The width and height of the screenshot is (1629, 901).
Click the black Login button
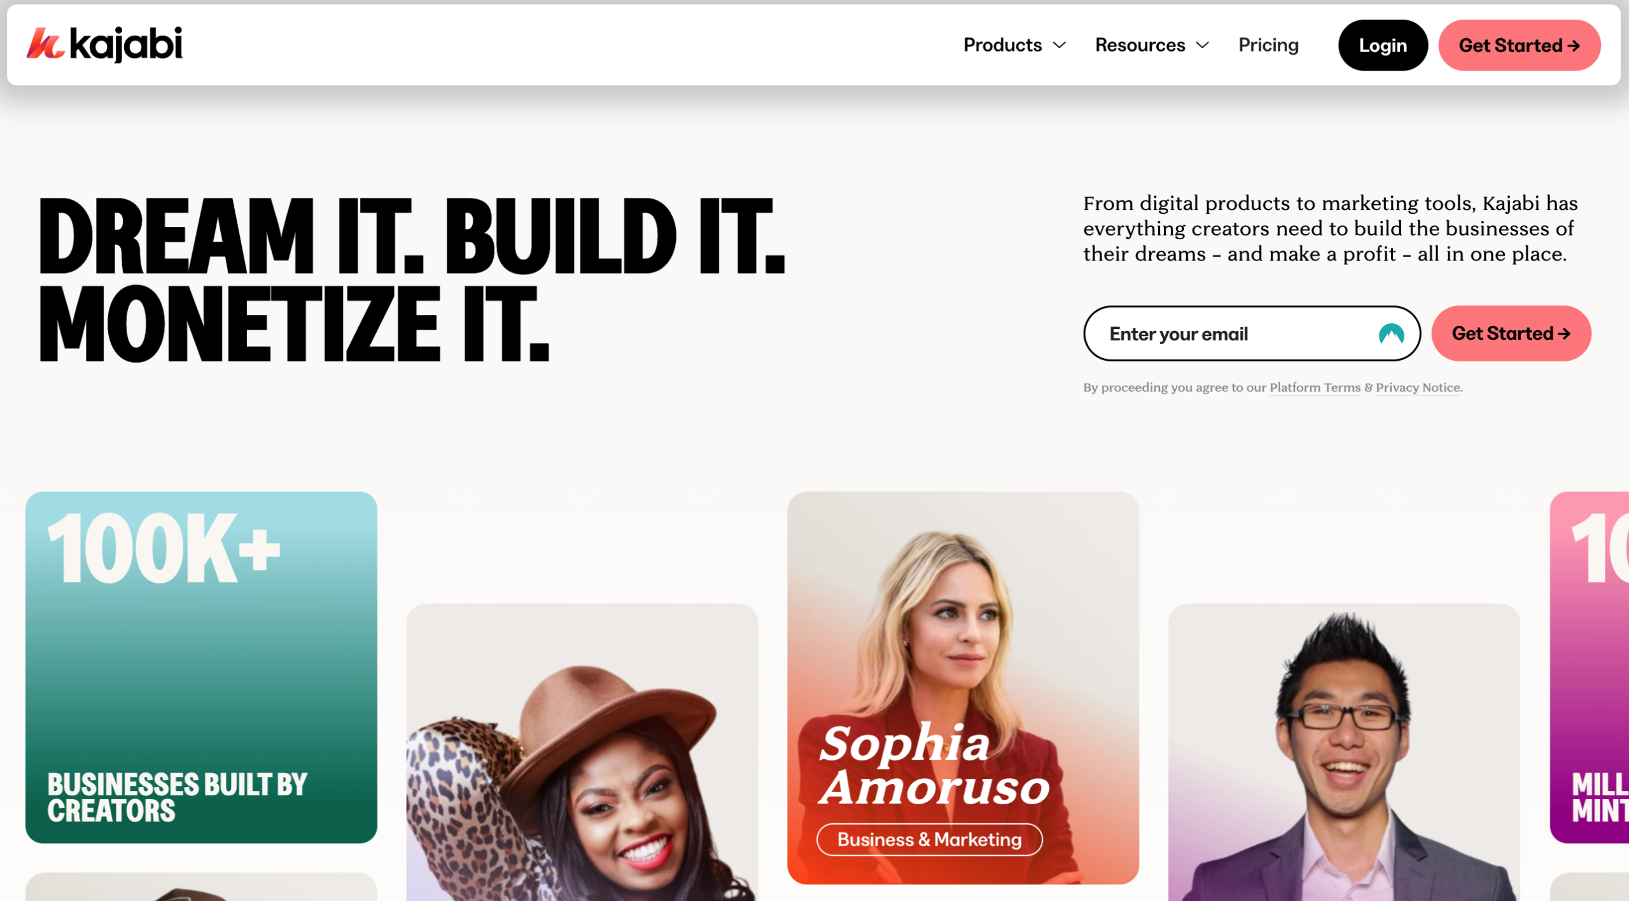pos(1383,45)
